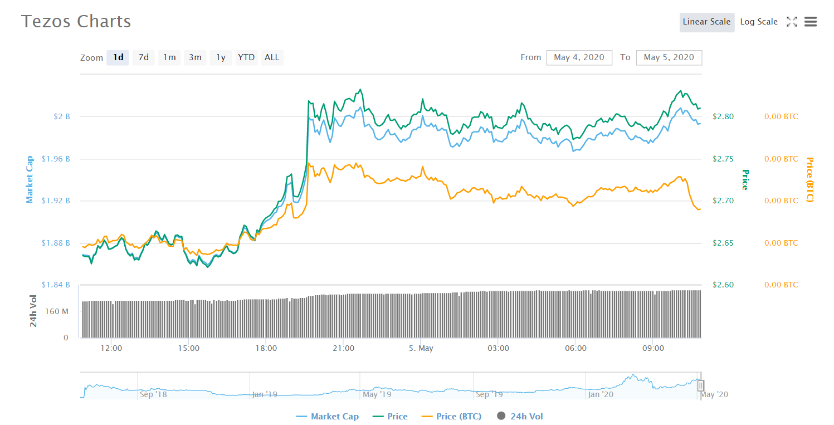834x425 pixels.
Task: Edit the From date field
Action: click(x=579, y=57)
